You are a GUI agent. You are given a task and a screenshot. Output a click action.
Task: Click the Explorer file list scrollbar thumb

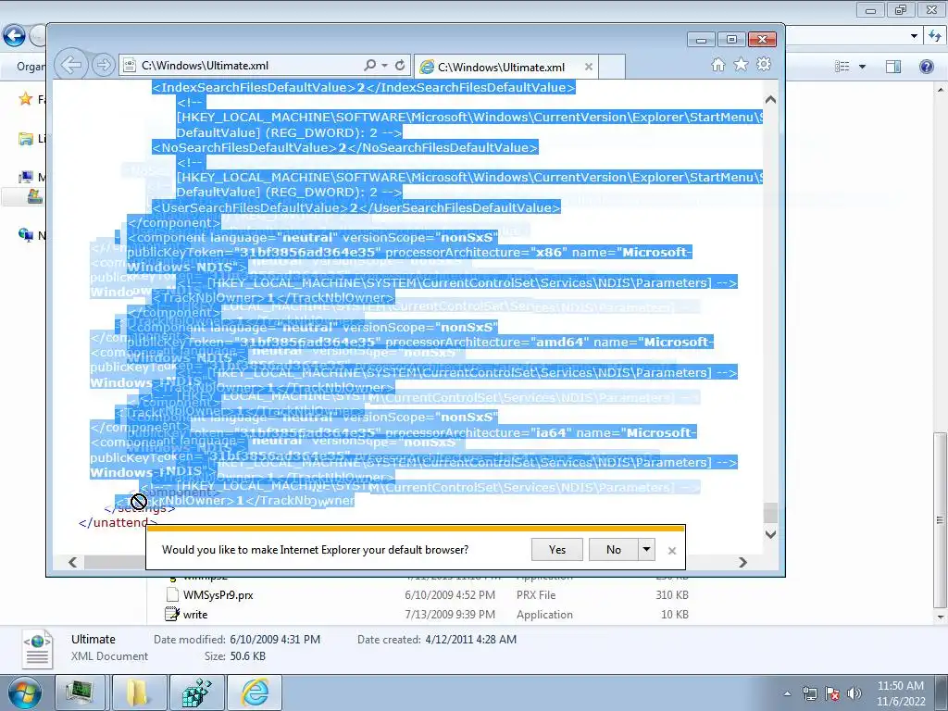tap(941, 520)
